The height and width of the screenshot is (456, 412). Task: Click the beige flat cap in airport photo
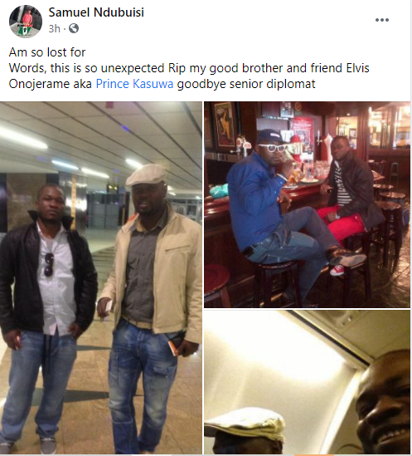[146, 174]
